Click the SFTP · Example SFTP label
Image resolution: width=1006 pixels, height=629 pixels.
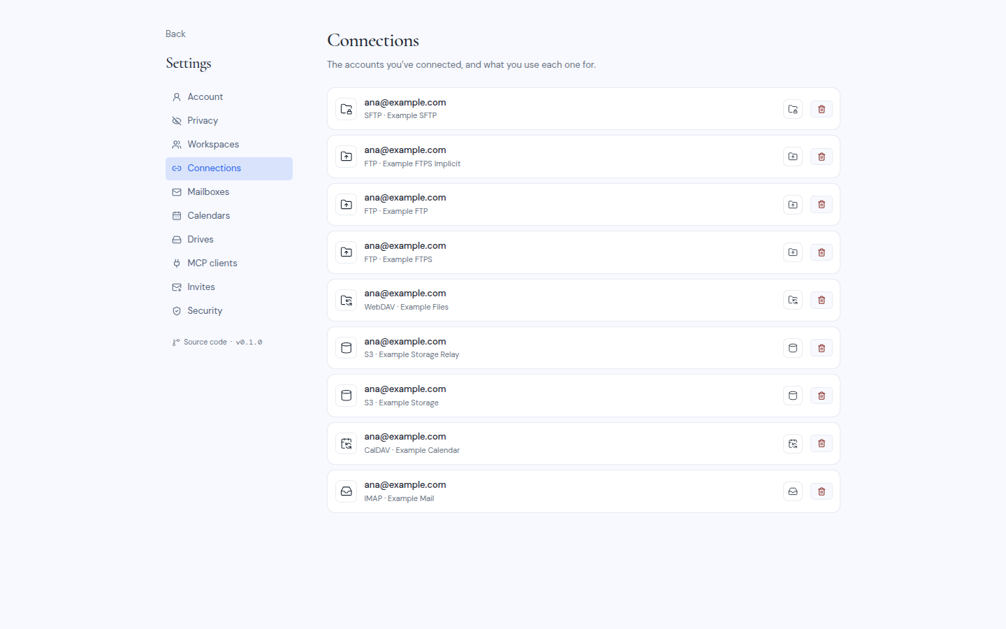tap(400, 116)
